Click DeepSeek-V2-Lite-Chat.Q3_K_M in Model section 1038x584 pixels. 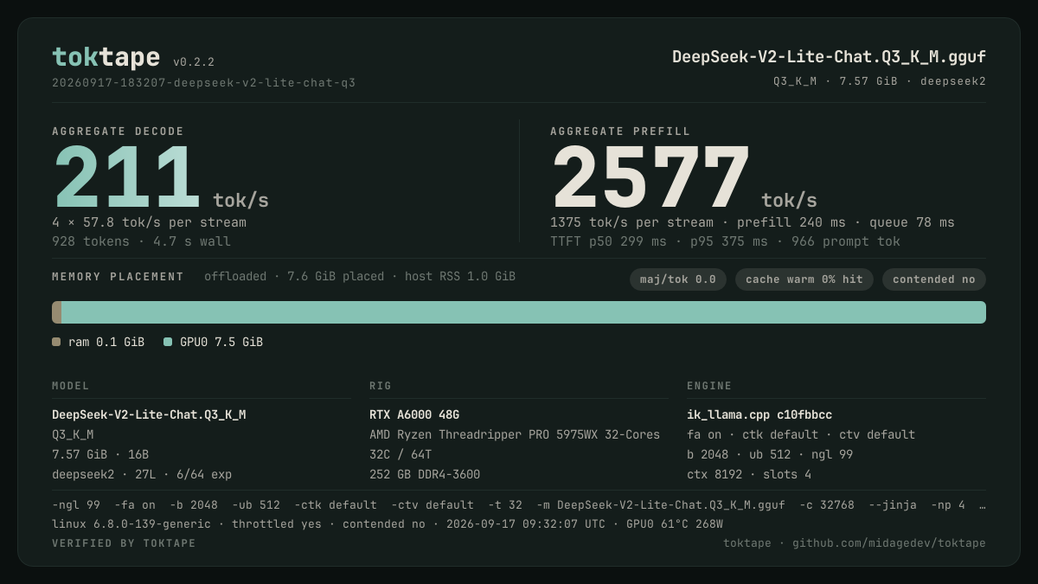(x=149, y=414)
